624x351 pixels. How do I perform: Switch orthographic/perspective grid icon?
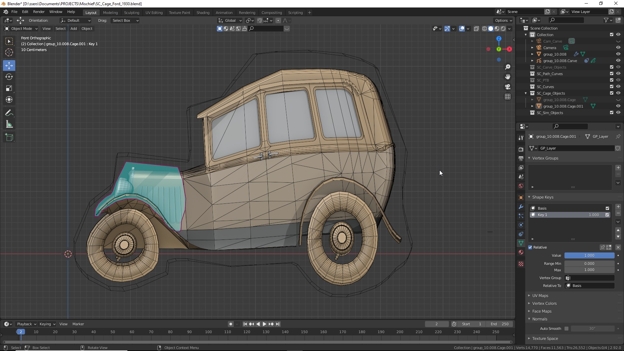click(x=508, y=97)
